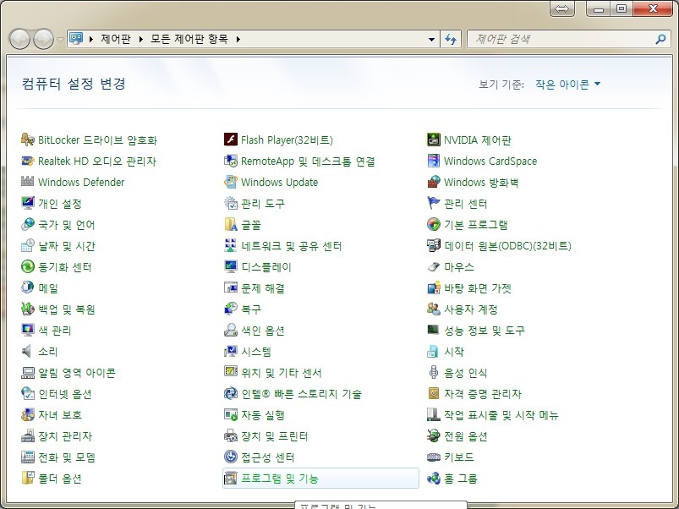
Task: Click the 사용자 계정 users icon
Action: (x=434, y=309)
